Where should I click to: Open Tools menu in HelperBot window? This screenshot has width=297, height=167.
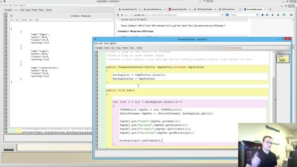15,5
